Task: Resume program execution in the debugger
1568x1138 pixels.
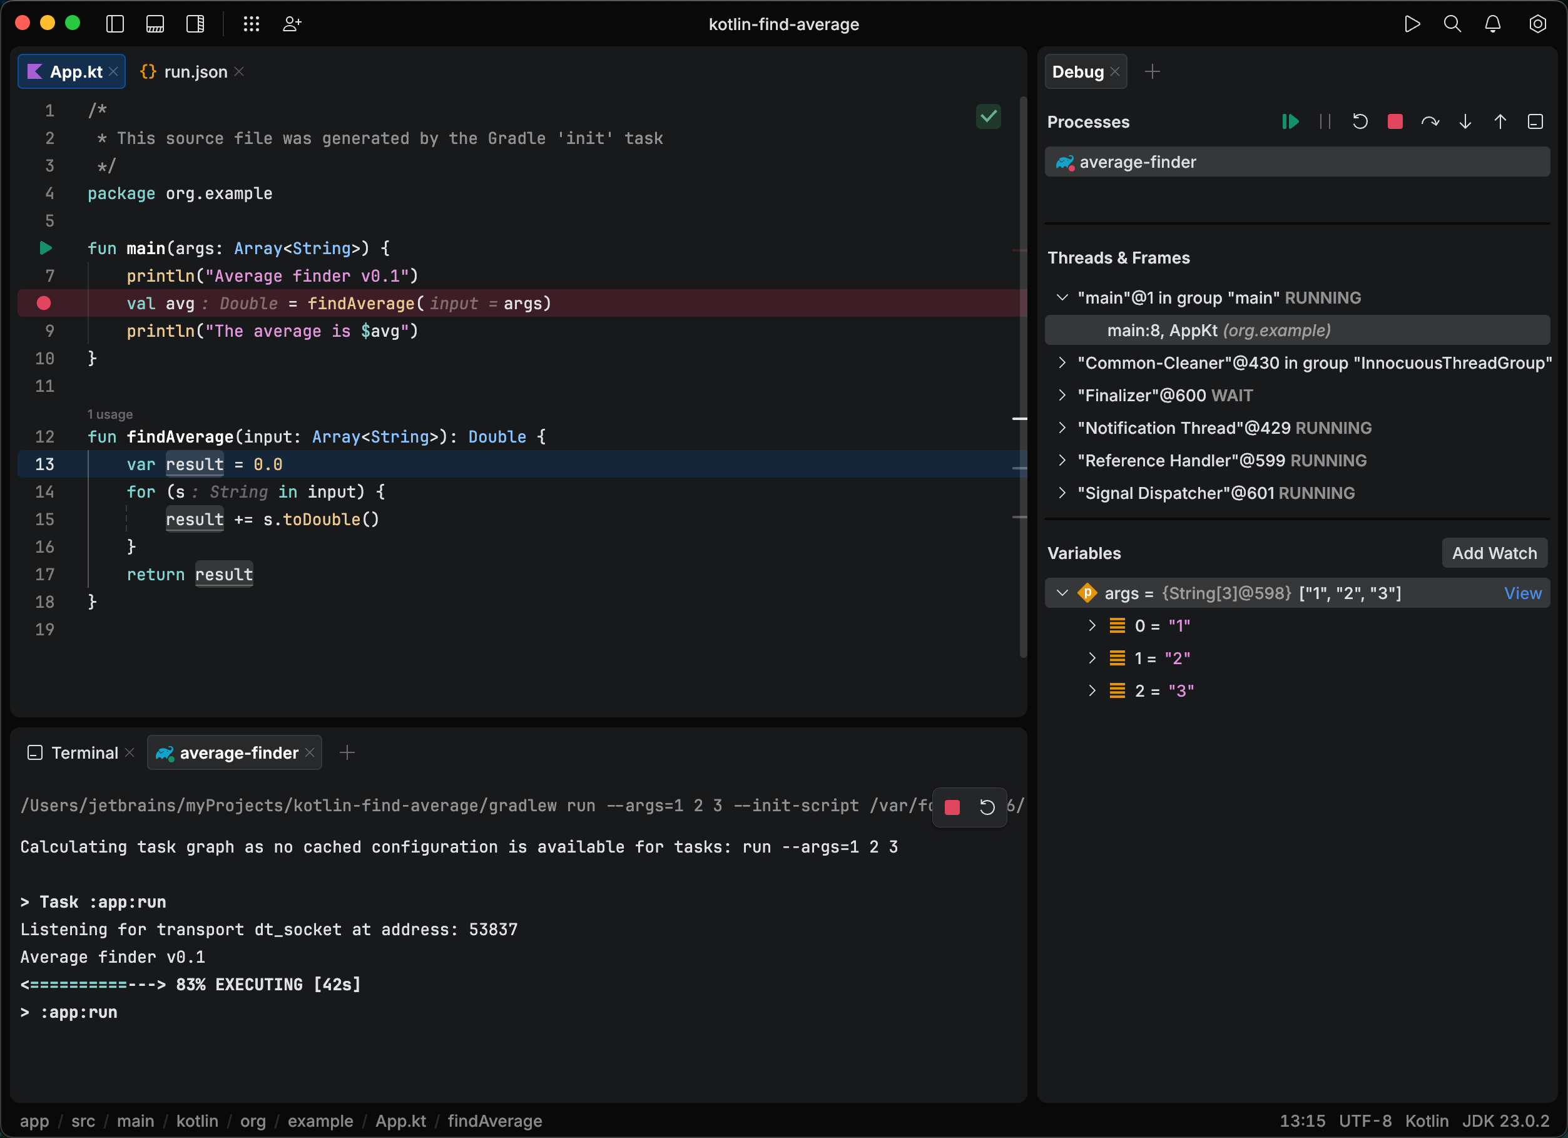Action: coord(1290,121)
